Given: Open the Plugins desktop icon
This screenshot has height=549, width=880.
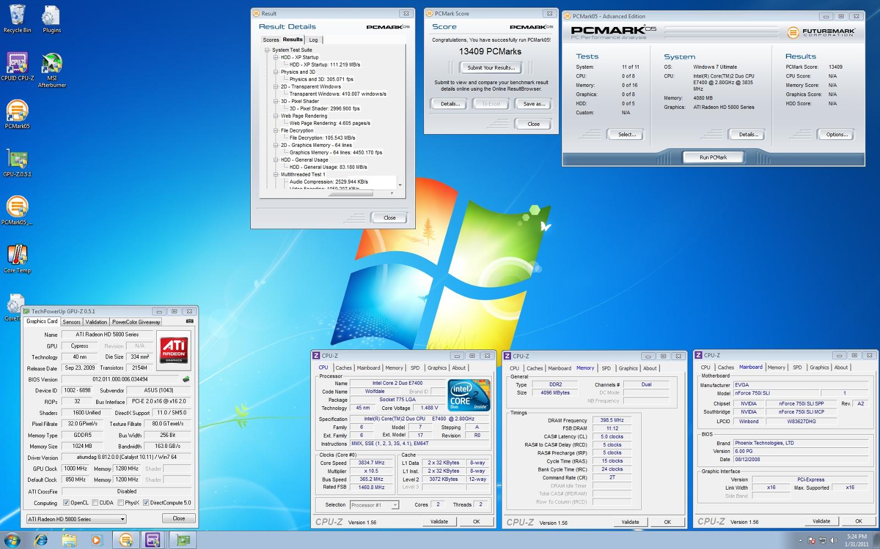Looking at the screenshot, I should coord(52,19).
